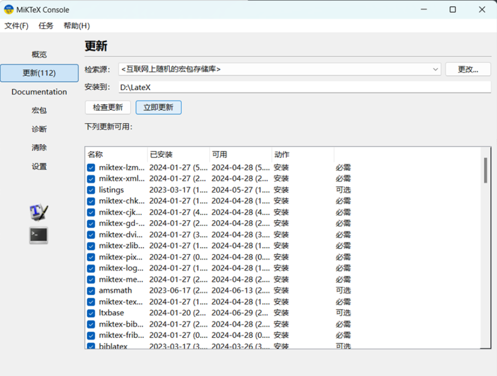Uncheck the listings package checkbox
This screenshot has width=497, height=376.
[x=91, y=190]
